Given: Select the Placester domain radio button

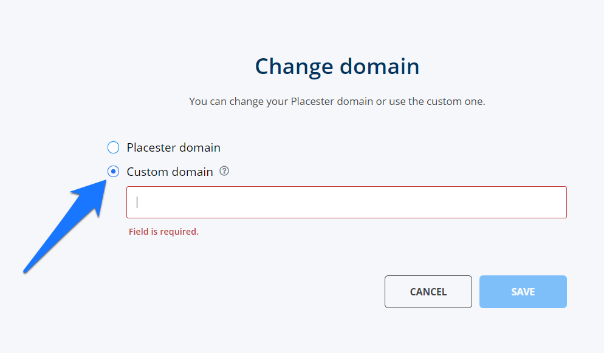Looking at the screenshot, I should [x=113, y=147].
